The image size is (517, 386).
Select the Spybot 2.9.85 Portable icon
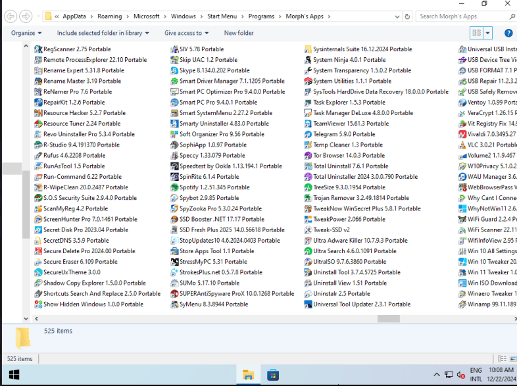pyautogui.click(x=174, y=198)
